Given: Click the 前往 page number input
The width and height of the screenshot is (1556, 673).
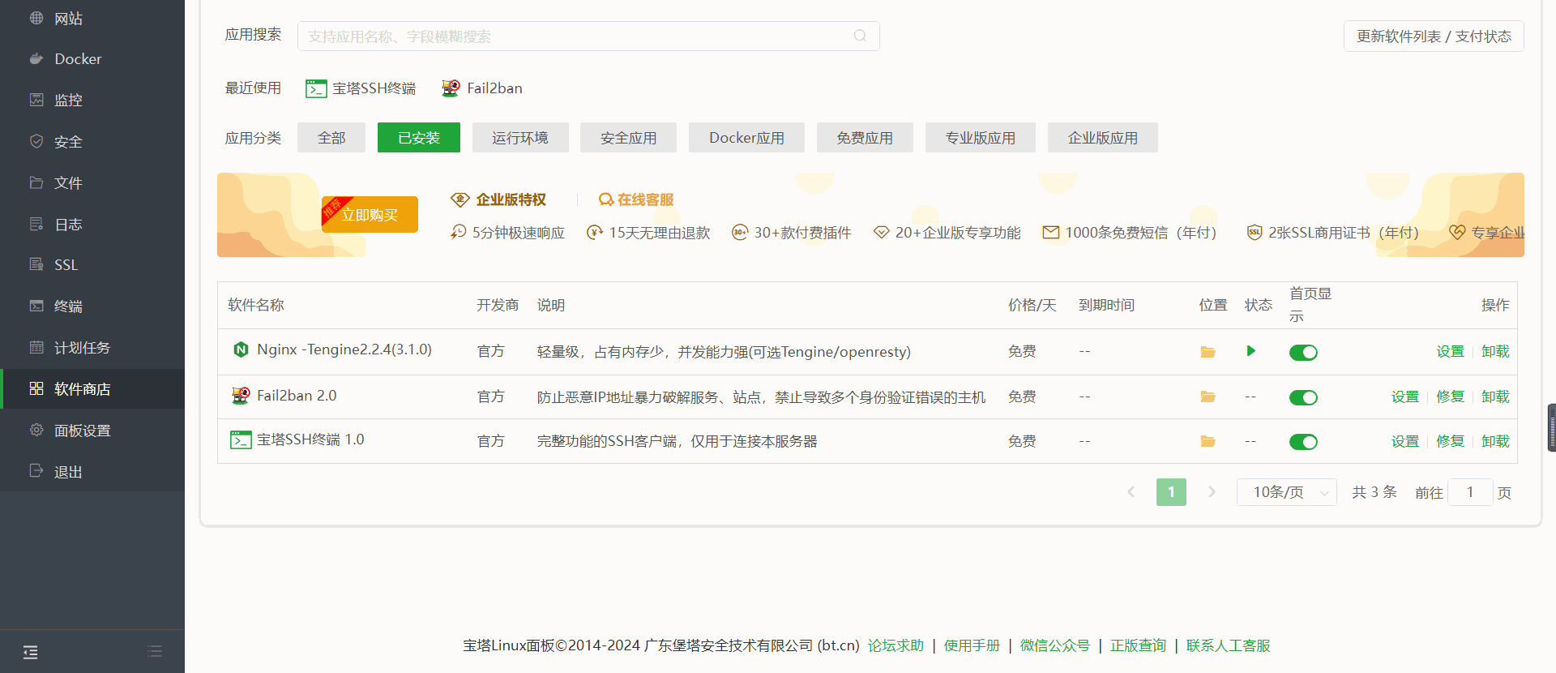Looking at the screenshot, I should (x=1470, y=492).
